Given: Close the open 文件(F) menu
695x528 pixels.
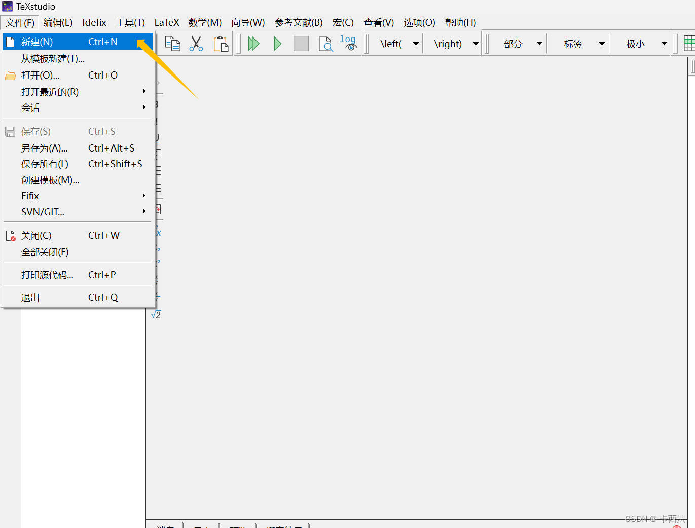Looking at the screenshot, I should (20, 23).
